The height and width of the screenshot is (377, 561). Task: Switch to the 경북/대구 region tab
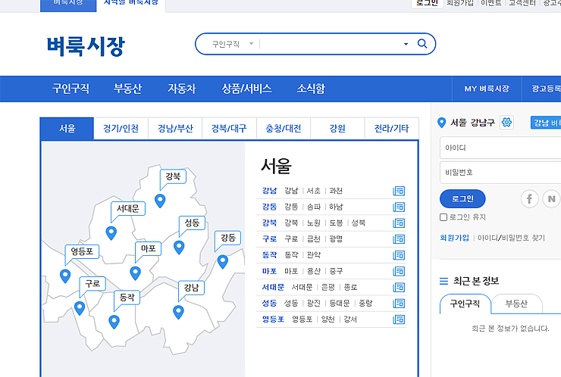click(x=229, y=128)
